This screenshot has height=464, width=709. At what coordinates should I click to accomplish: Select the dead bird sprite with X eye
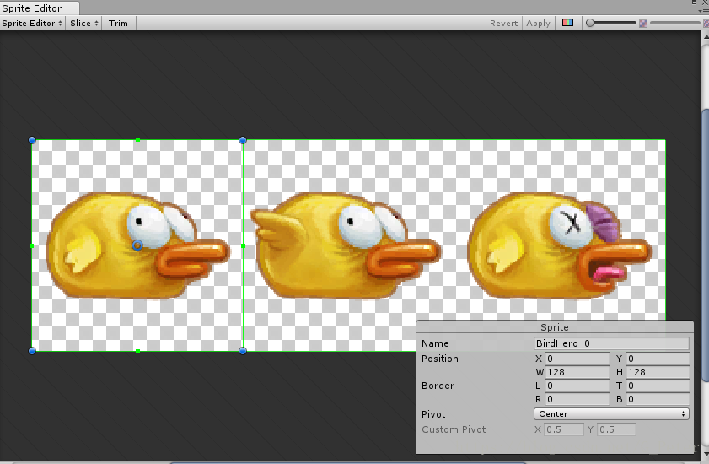560,245
